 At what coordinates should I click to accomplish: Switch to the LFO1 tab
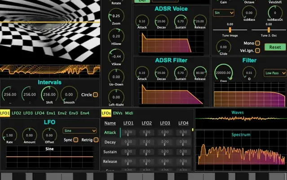point(5,113)
